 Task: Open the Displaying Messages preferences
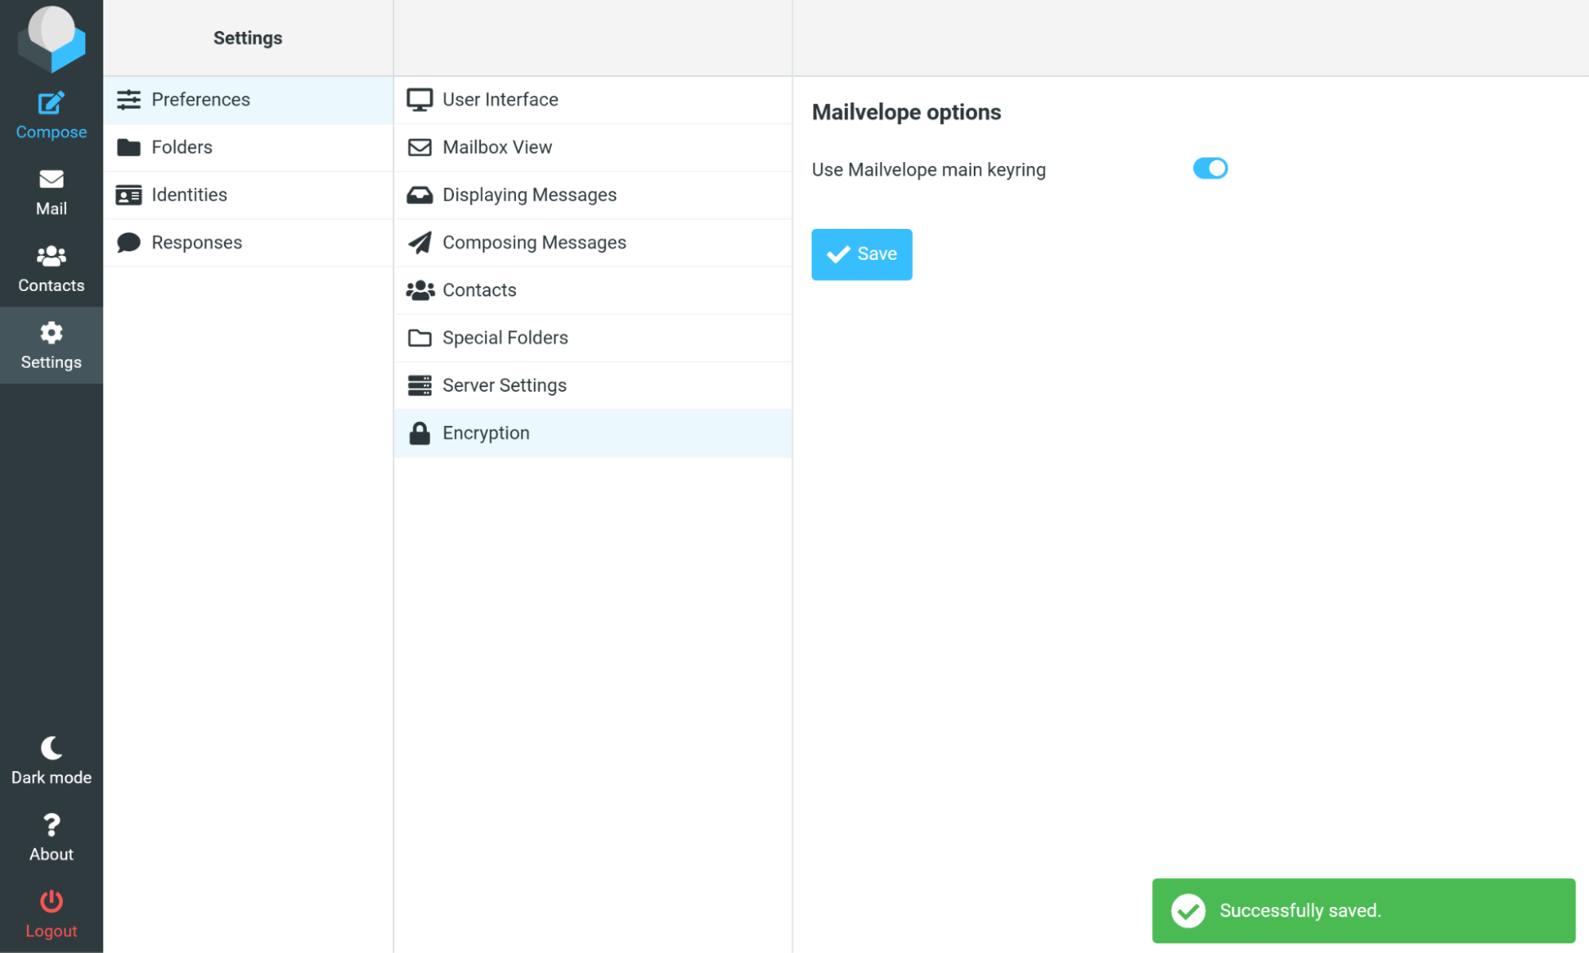click(x=529, y=194)
